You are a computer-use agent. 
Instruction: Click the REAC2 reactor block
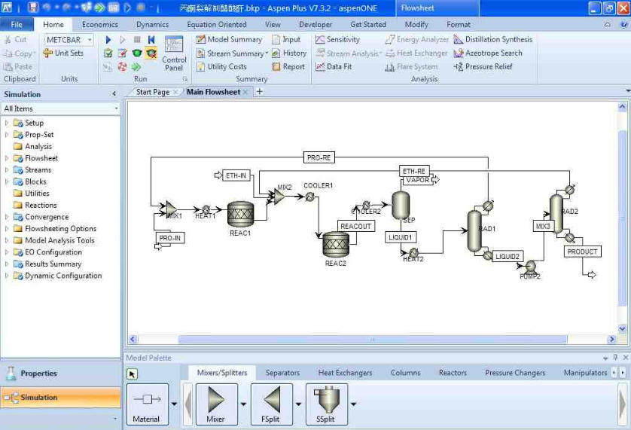pos(336,245)
